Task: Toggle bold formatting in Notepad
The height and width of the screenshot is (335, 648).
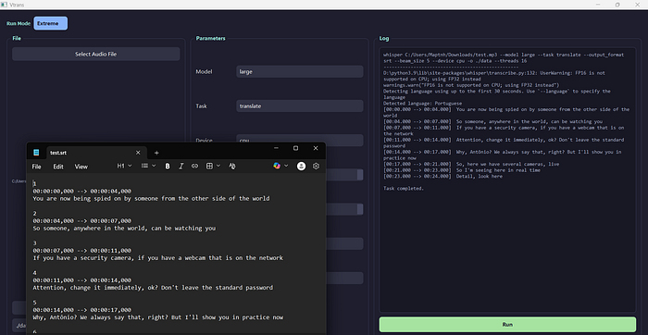Action: [x=168, y=166]
